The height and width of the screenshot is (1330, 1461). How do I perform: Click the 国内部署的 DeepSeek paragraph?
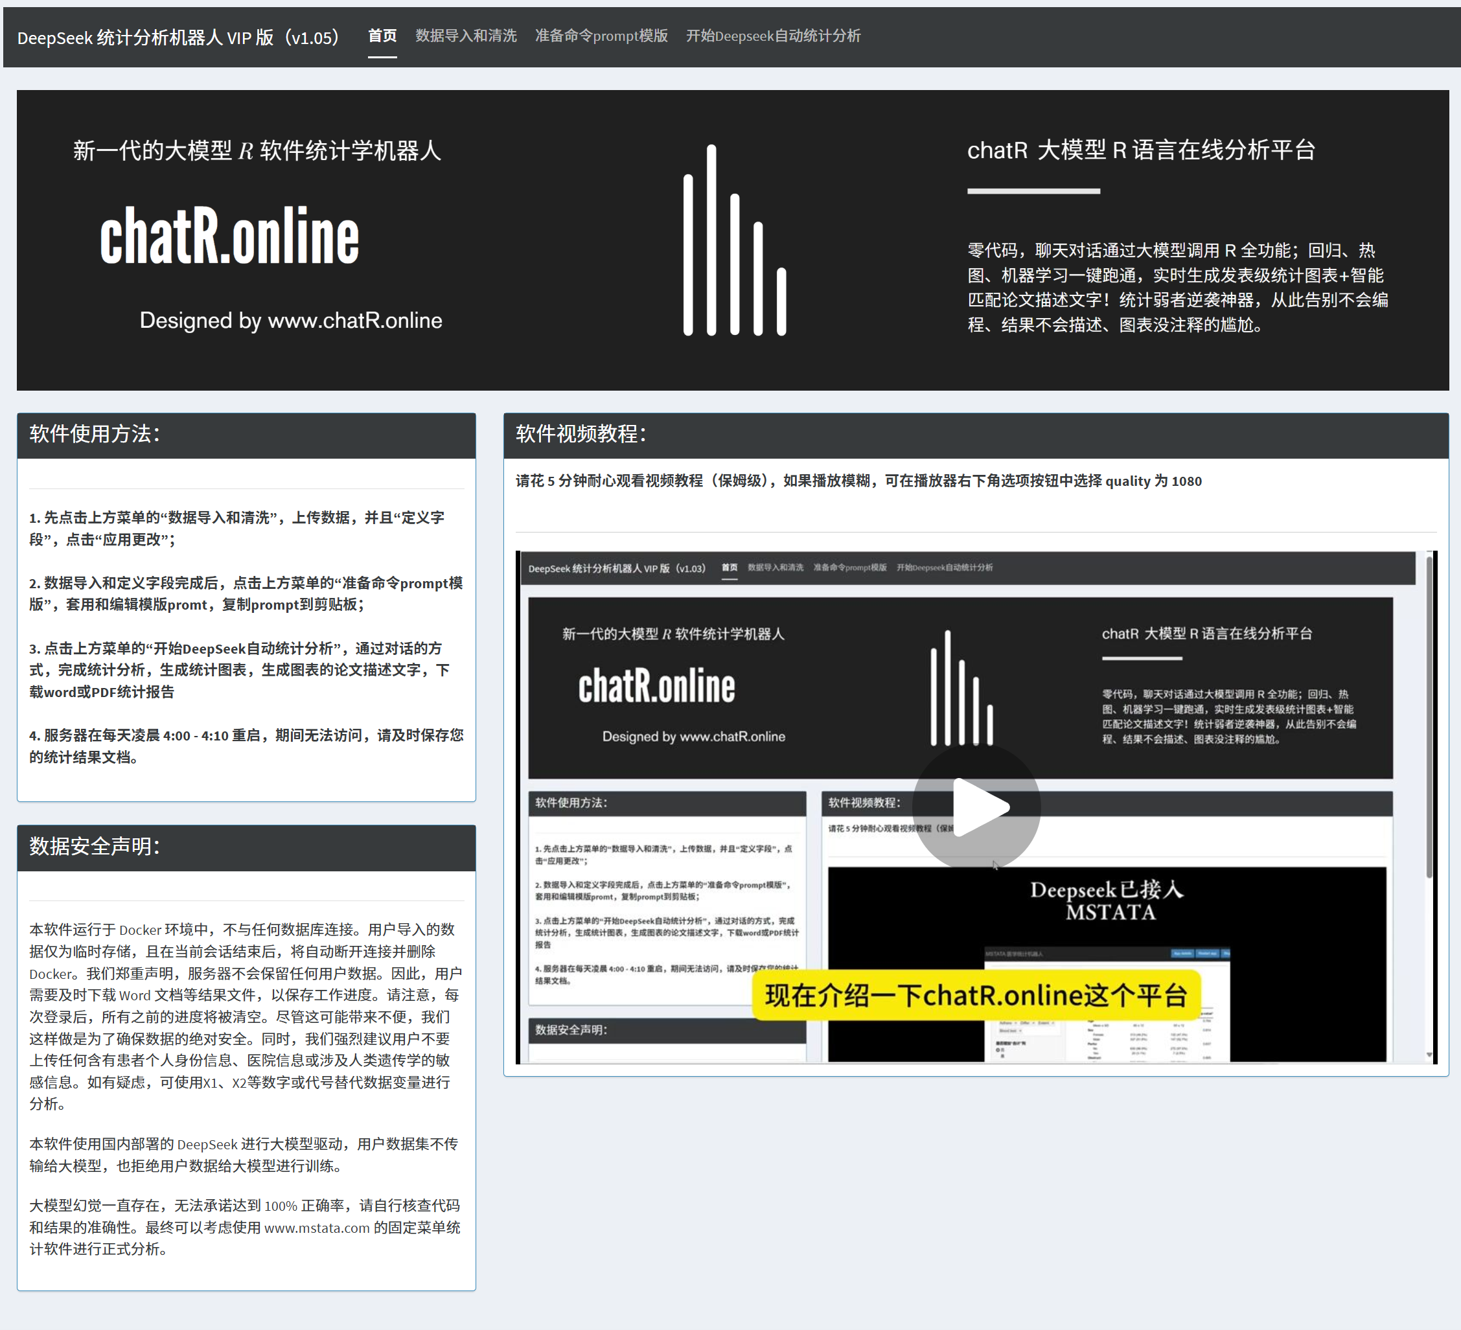point(244,1154)
